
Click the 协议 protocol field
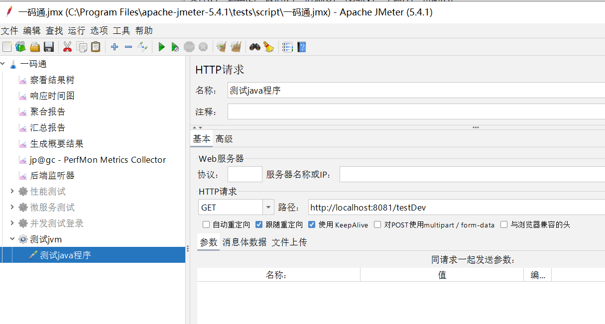click(x=245, y=174)
